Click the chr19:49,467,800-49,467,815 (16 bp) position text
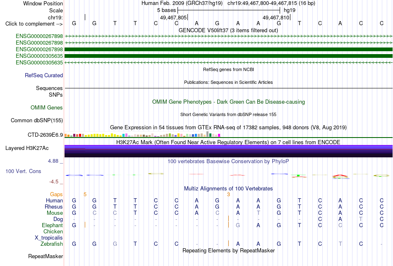Image resolution: width=393 pixels, height=266 pixels. [x=271, y=3]
